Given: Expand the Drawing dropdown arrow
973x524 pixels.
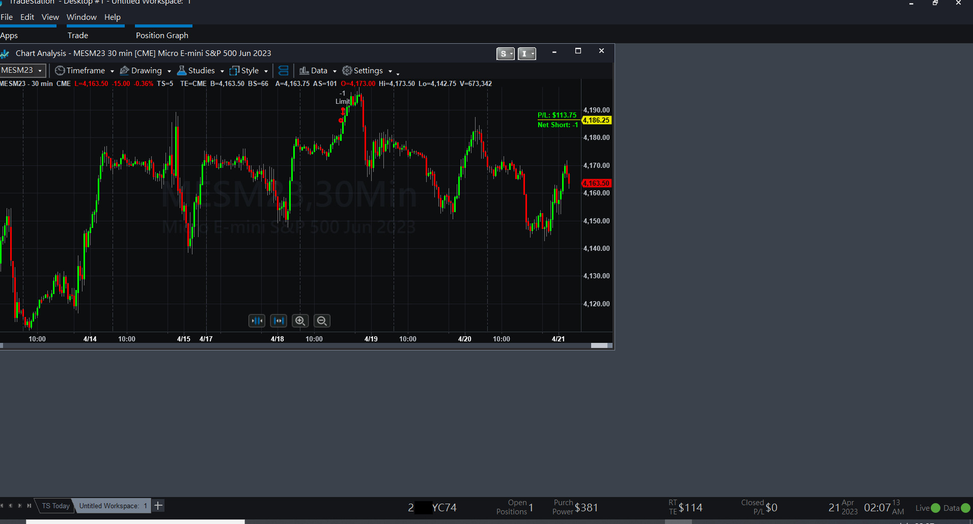Looking at the screenshot, I should (x=169, y=71).
